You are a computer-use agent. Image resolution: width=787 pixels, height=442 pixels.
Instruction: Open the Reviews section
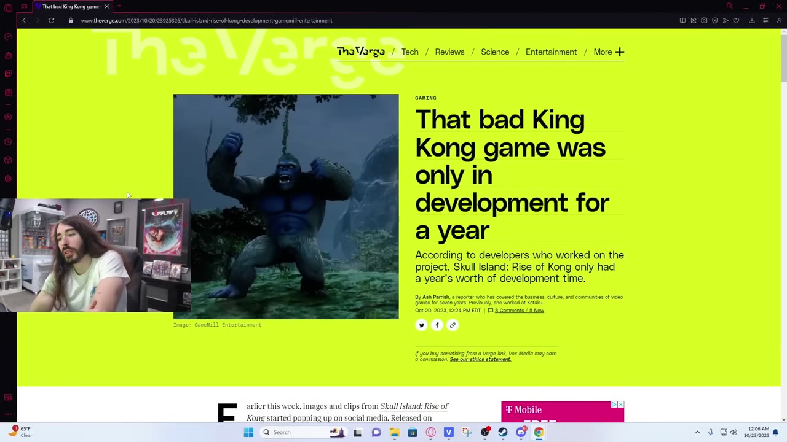coord(449,52)
